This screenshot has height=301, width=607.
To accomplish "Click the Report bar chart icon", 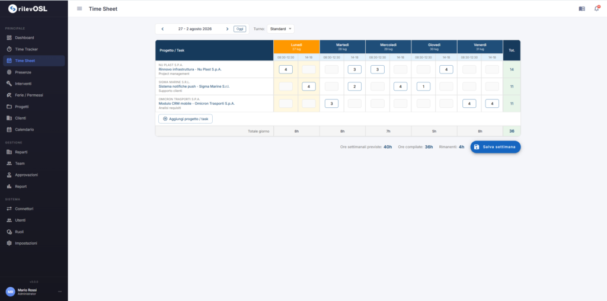I will click(x=9, y=187).
